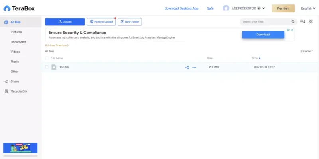319x159 pixels.
Task: Expand the English language dropdown
Action: [308, 8]
